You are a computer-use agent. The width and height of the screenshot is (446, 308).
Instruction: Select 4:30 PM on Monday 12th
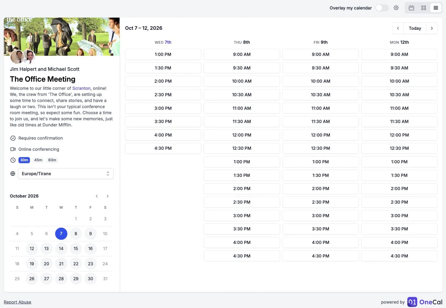399,256
